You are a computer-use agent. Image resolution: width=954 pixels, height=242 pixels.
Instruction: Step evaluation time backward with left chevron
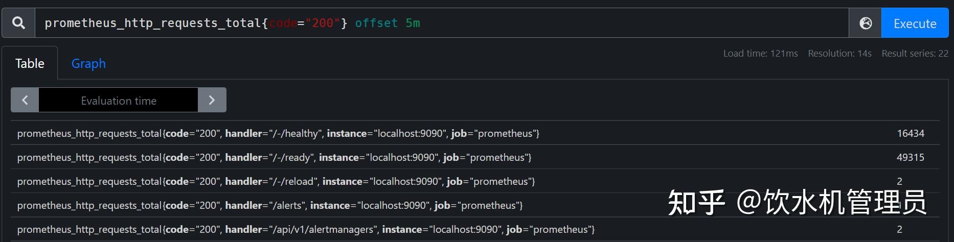tap(25, 100)
